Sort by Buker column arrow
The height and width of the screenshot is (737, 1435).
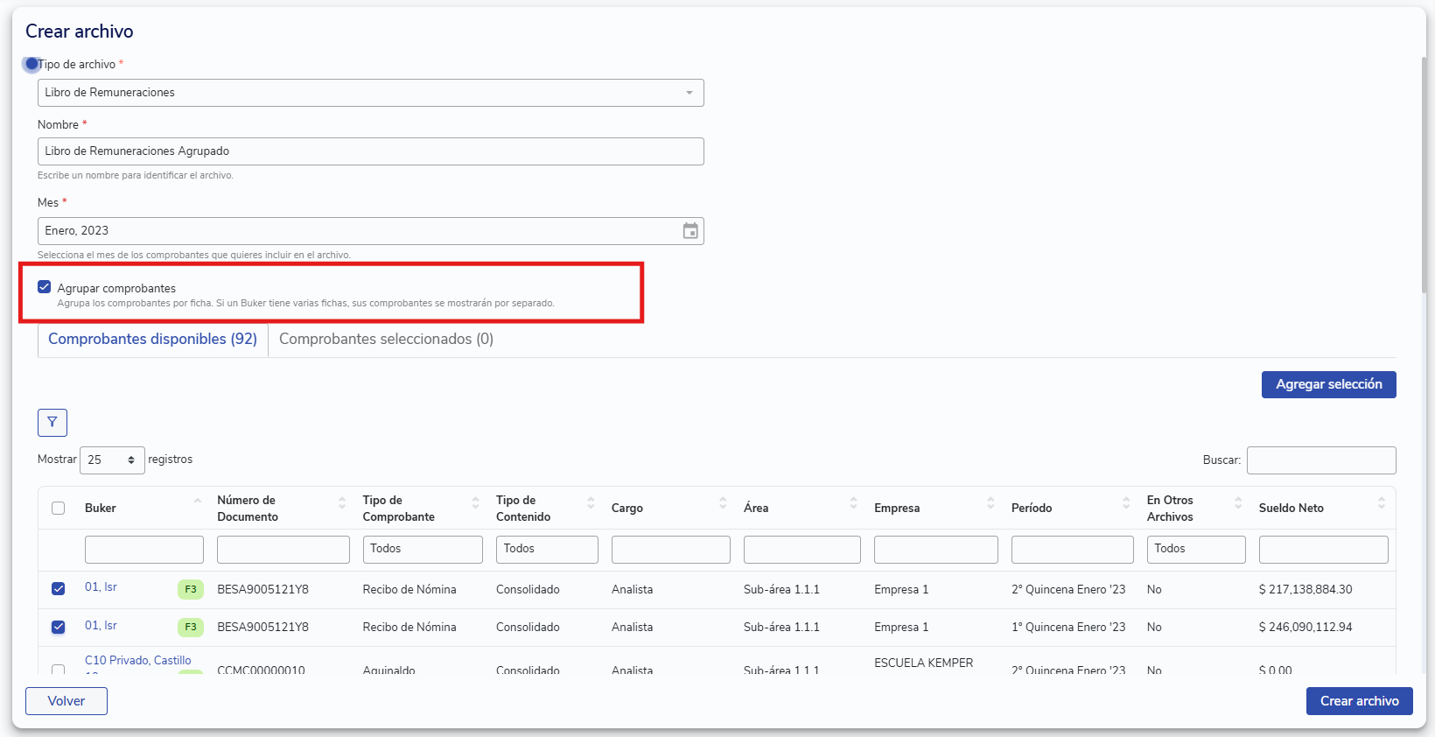197,502
